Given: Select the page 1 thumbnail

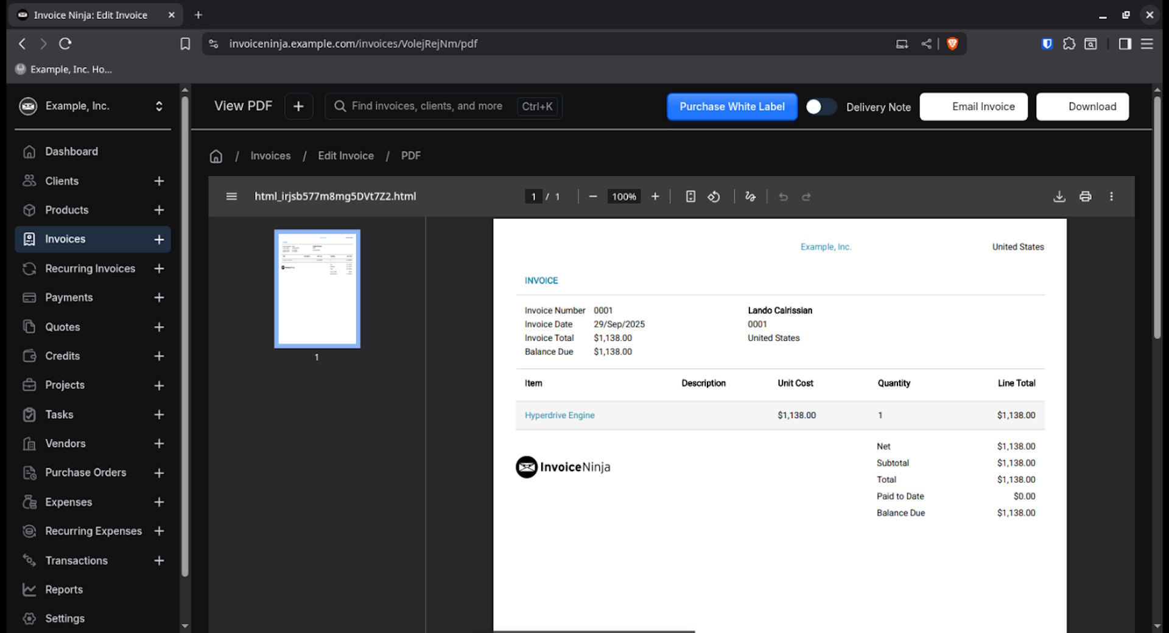Looking at the screenshot, I should [x=317, y=289].
